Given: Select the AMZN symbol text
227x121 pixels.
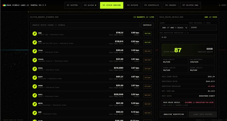Looking at the screenshot, I should [x=40, y=86].
